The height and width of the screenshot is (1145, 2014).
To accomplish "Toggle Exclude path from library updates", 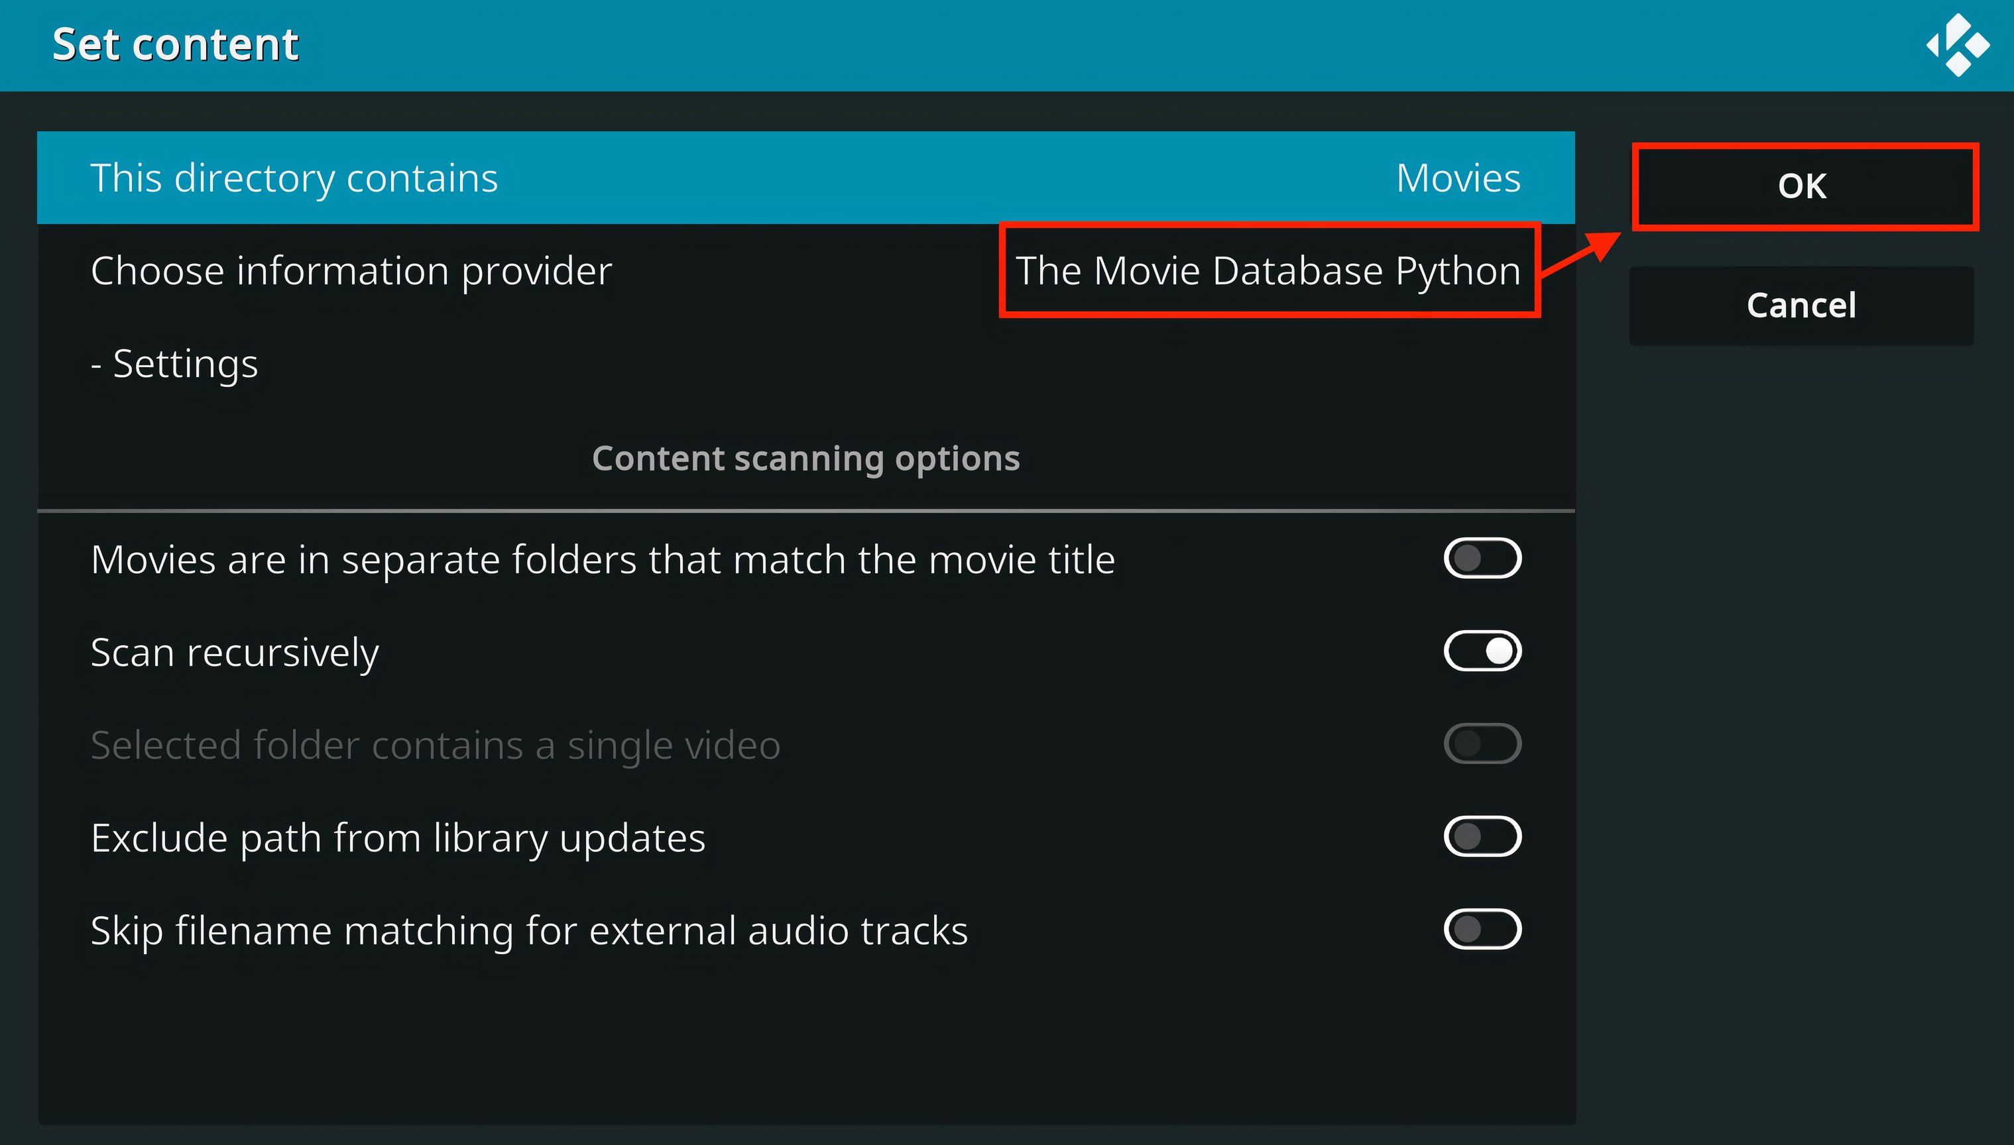I will click(1482, 837).
